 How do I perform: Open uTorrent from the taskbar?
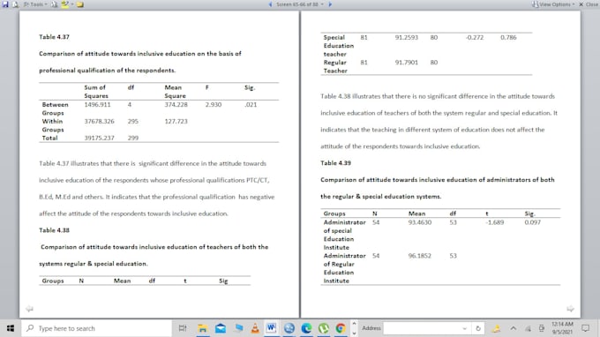(x=324, y=328)
